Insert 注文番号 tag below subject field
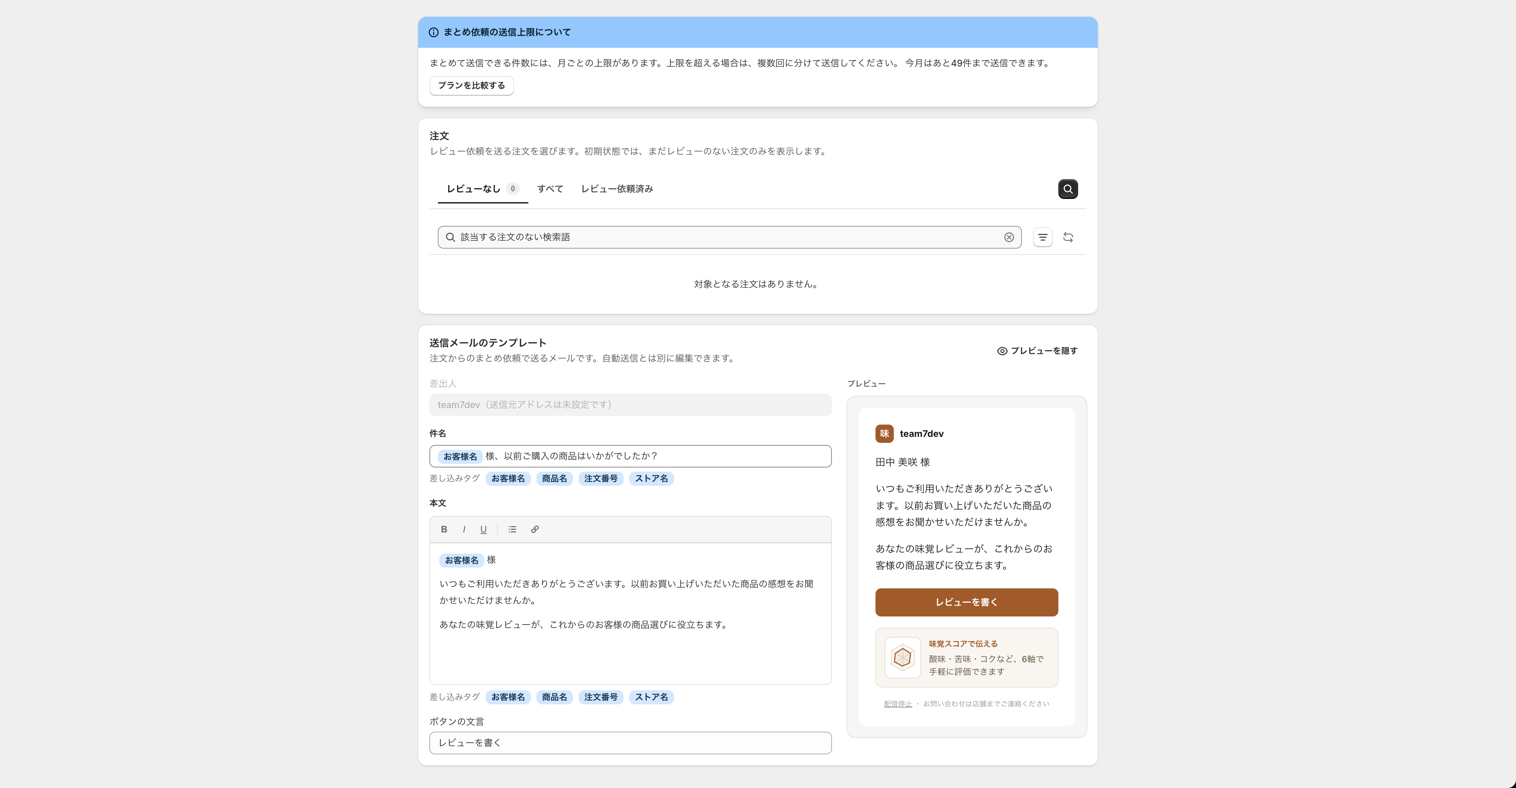 pyautogui.click(x=600, y=479)
